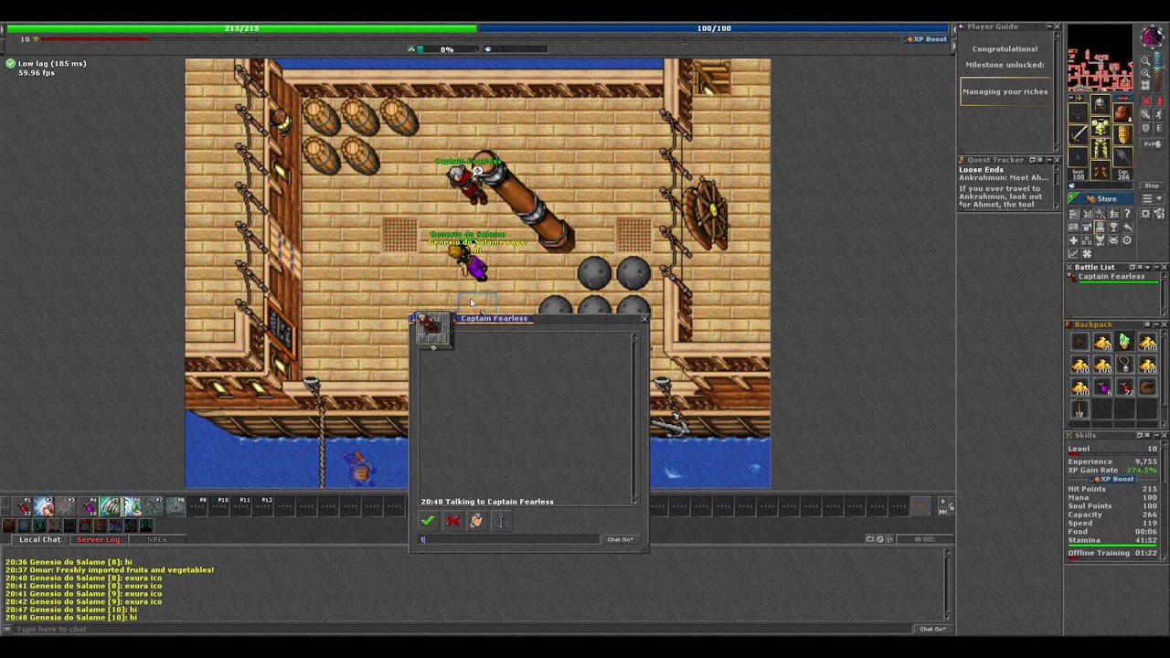Click the waving hand icon in the dialog
Screen dimensions: 1170x658
click(x=476, y=521)
